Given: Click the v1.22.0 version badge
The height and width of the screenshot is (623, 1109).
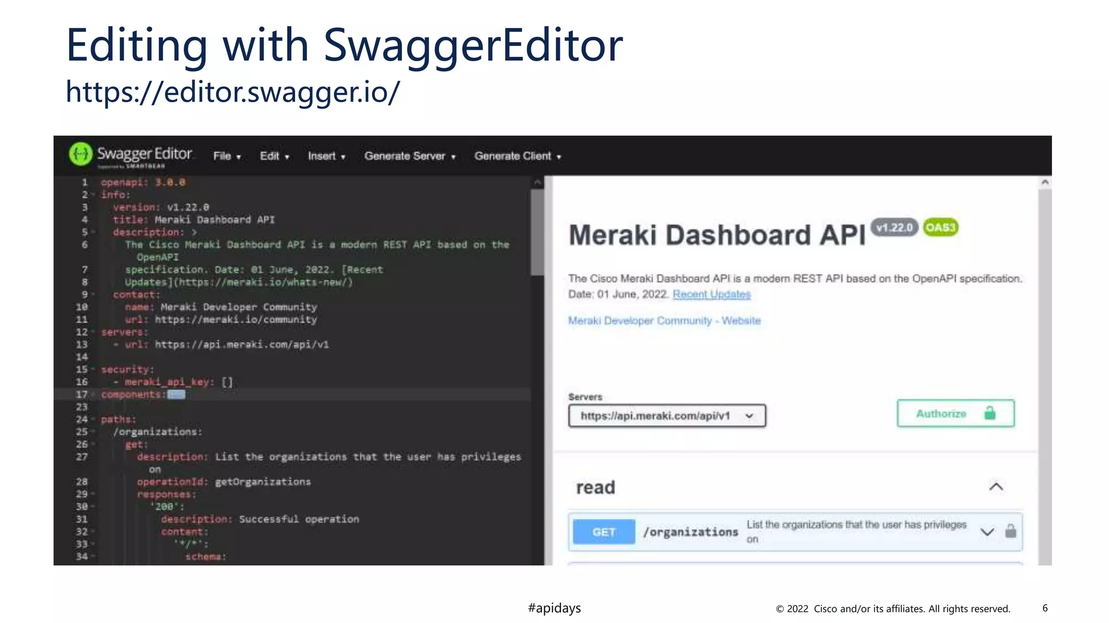Looking at the screenshot, I should click(895, 228).
